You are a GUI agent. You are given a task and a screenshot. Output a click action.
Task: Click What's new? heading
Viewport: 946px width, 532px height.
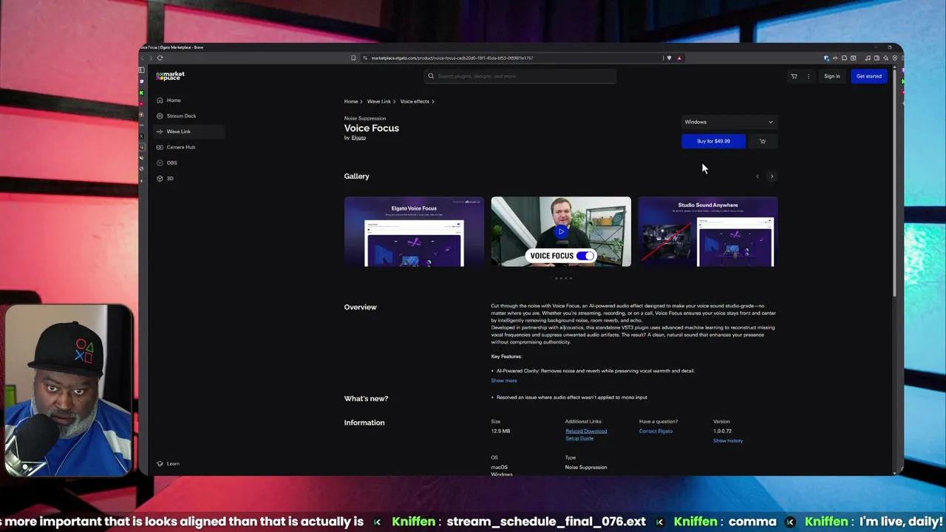[x=366, y=398]
